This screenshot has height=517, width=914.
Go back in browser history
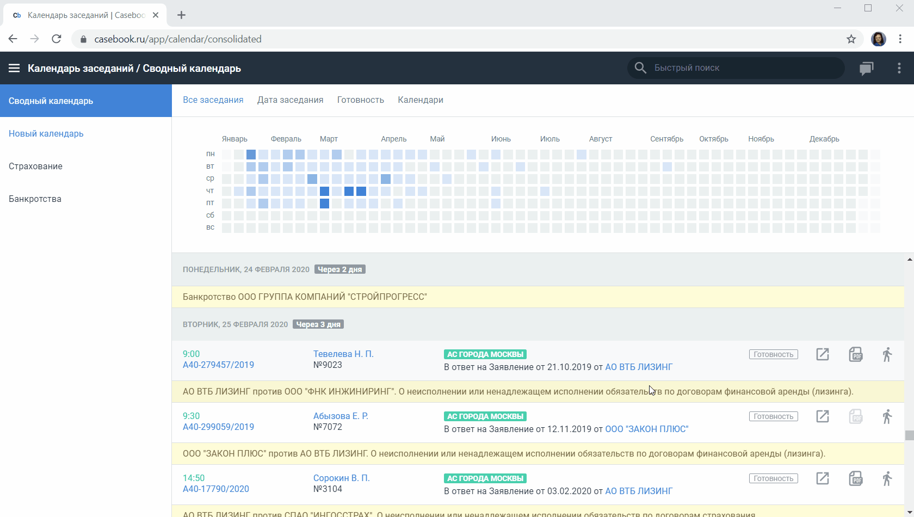tap(13, 39)
